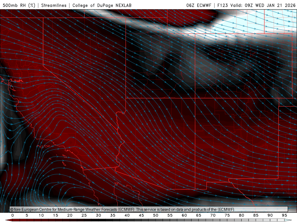The height and width of the screenshot is (222, 297).
Task: Click the "20" colorbar scale label
Action: 70,215
